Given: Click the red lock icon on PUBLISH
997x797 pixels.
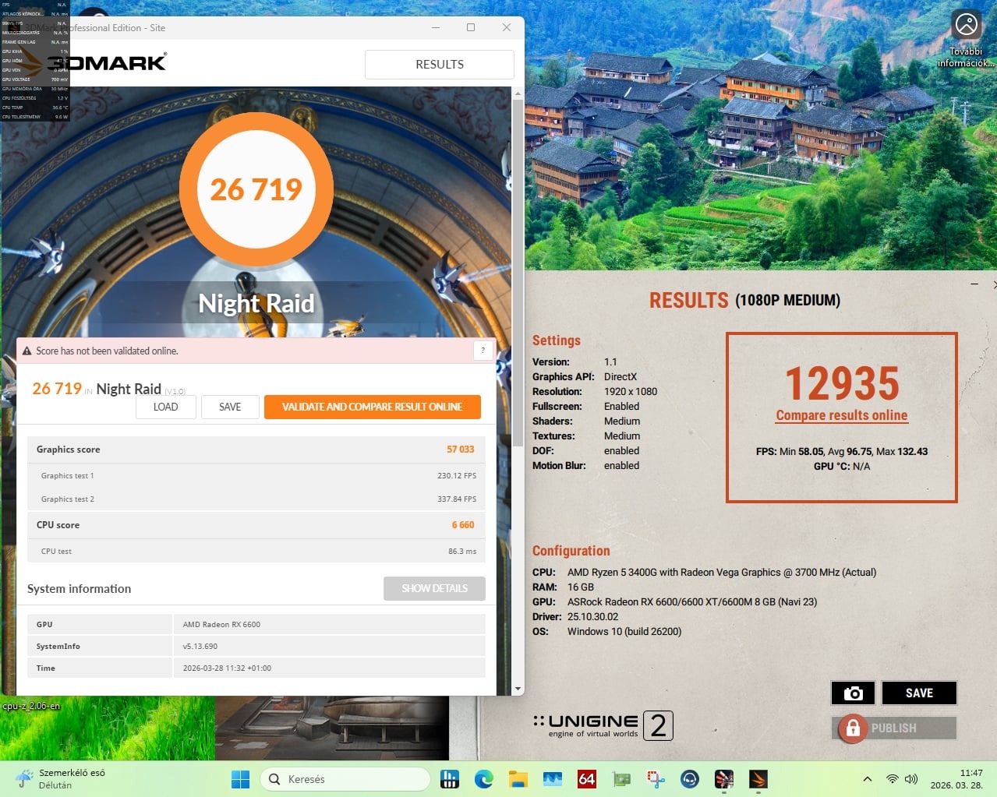Looking at the screenshot, I should 853,728.
